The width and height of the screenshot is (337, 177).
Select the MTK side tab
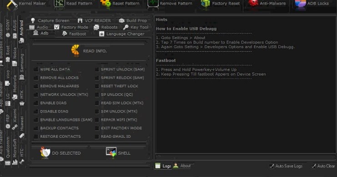tap(22, 98)
